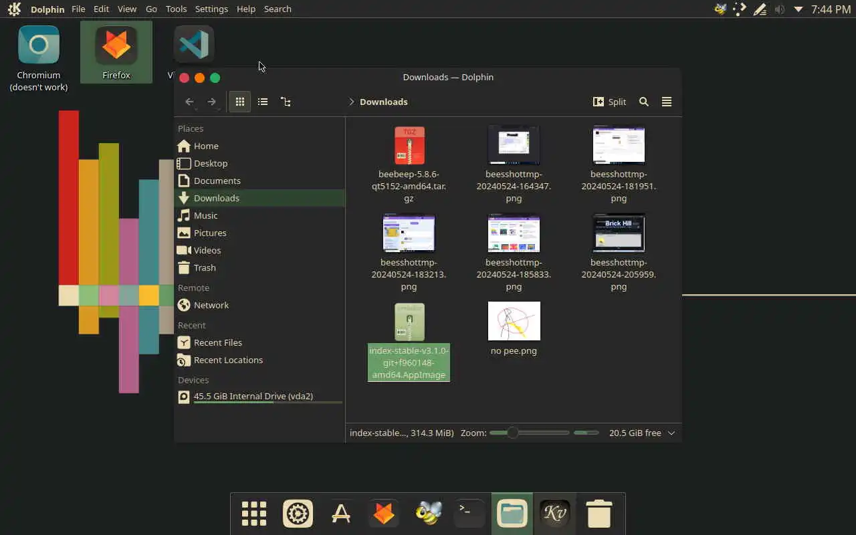Image resolution: width=856 pixels, height=535 pixels.
Task: Open Network under Remote section
Action: (259, 305)
